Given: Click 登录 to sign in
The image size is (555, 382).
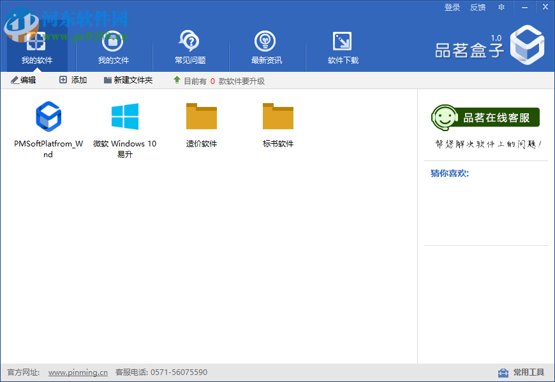Looking at the screenshot, I should (452, 7).
